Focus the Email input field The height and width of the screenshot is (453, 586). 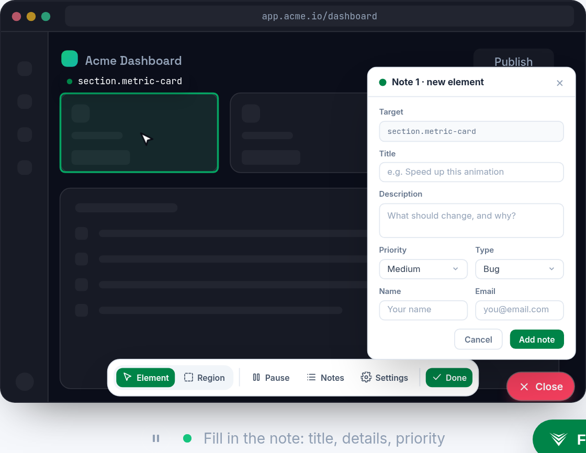point(519,310)
